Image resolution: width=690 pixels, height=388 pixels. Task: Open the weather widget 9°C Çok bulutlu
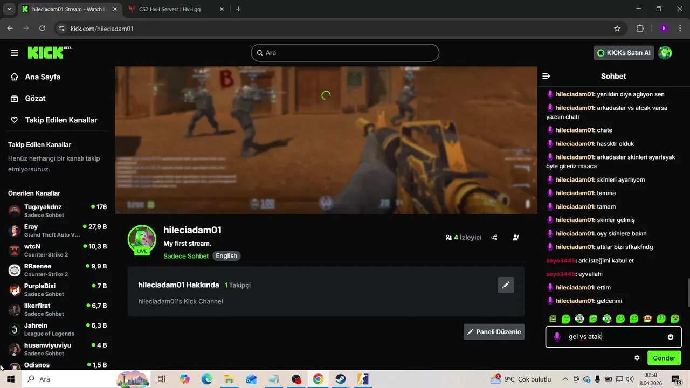(x=521, y=379)
